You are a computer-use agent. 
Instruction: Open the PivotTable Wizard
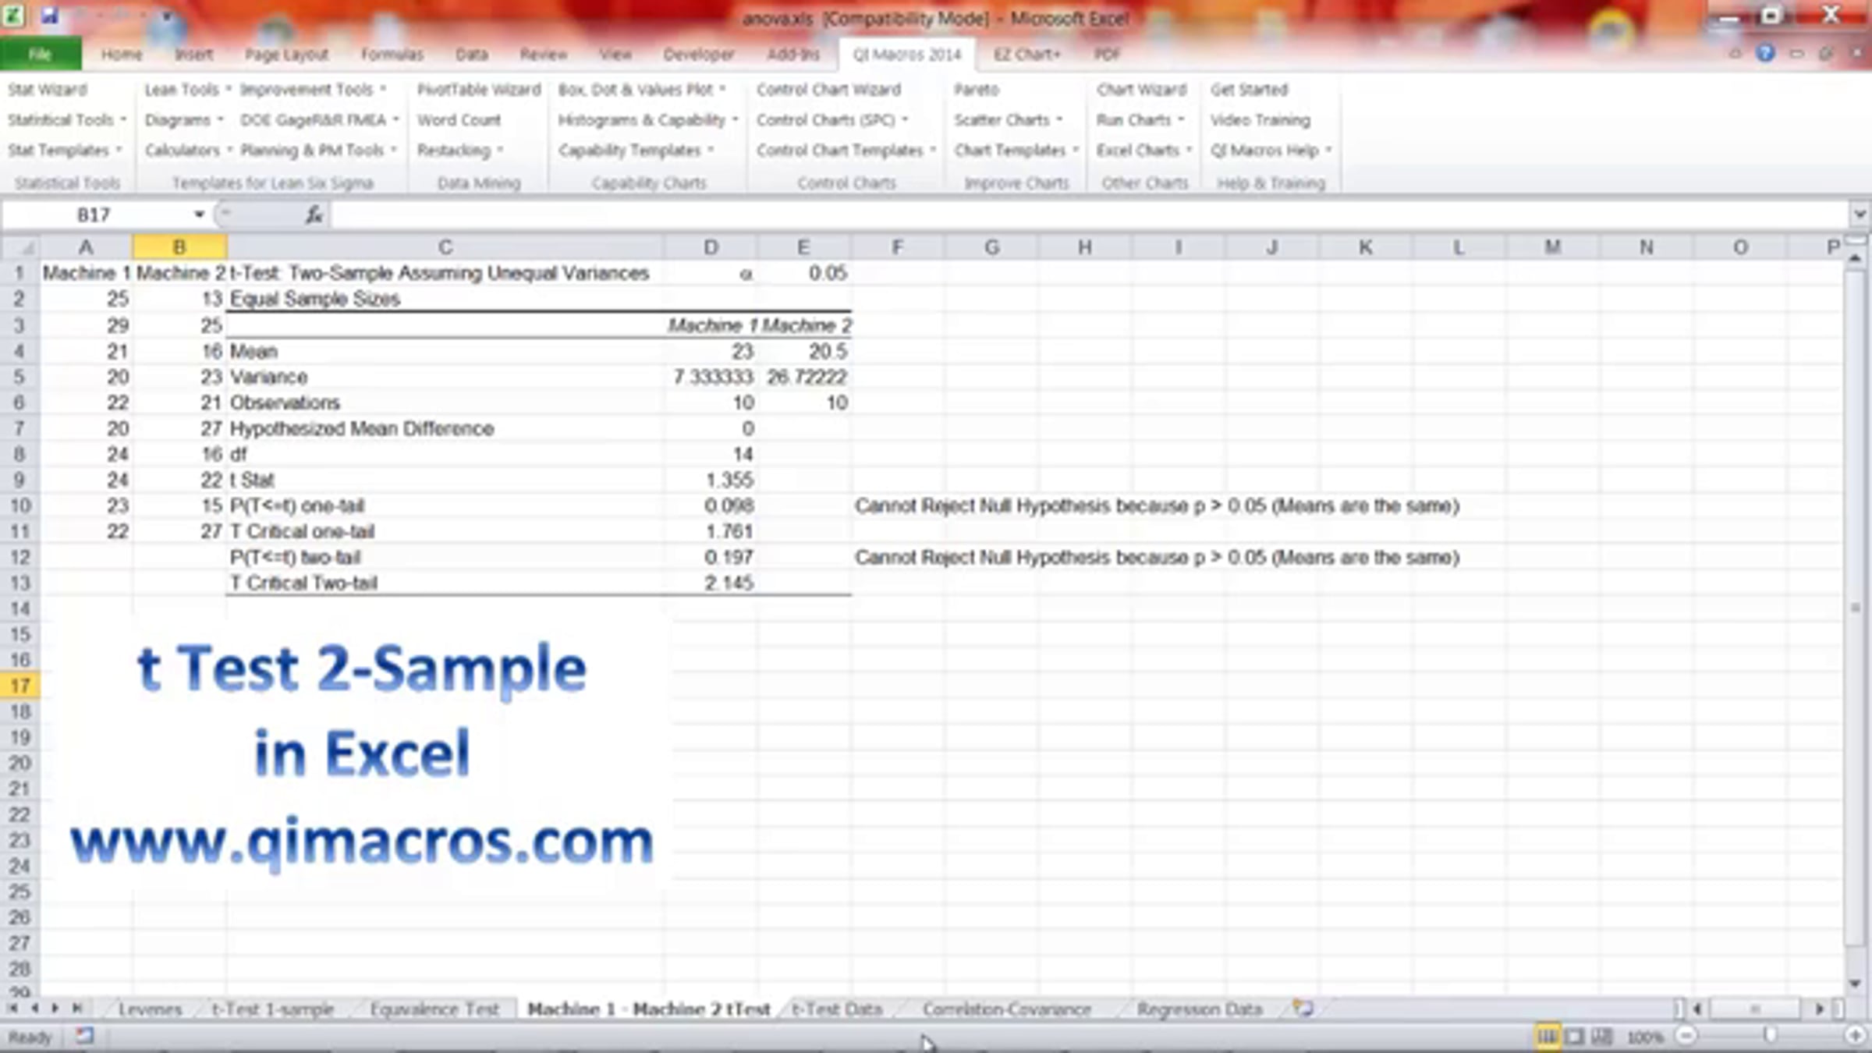(x=479, y=90)
